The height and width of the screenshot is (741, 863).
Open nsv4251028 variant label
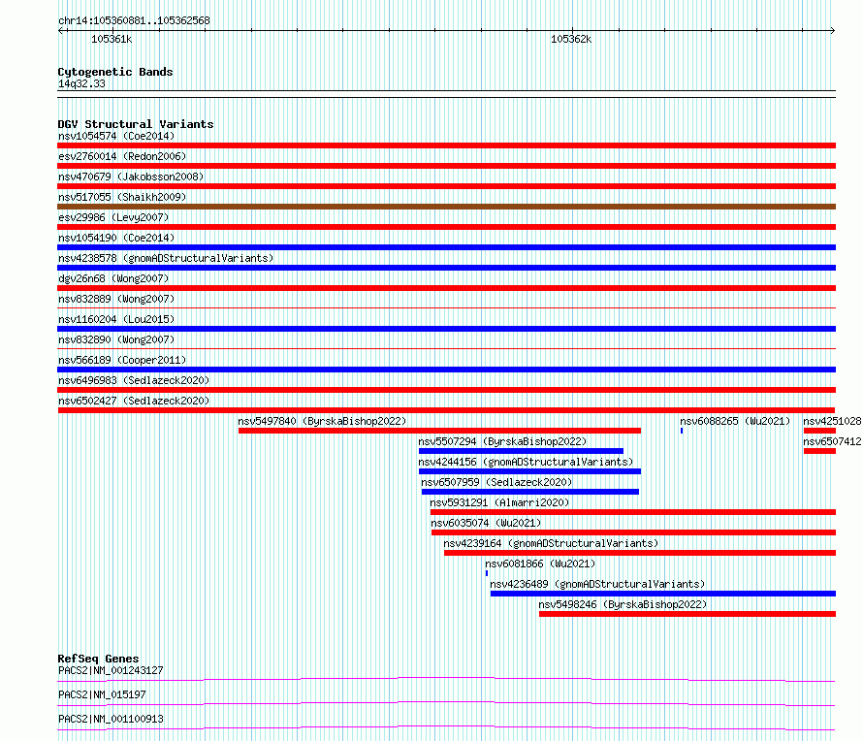click(x=832, y=421)
